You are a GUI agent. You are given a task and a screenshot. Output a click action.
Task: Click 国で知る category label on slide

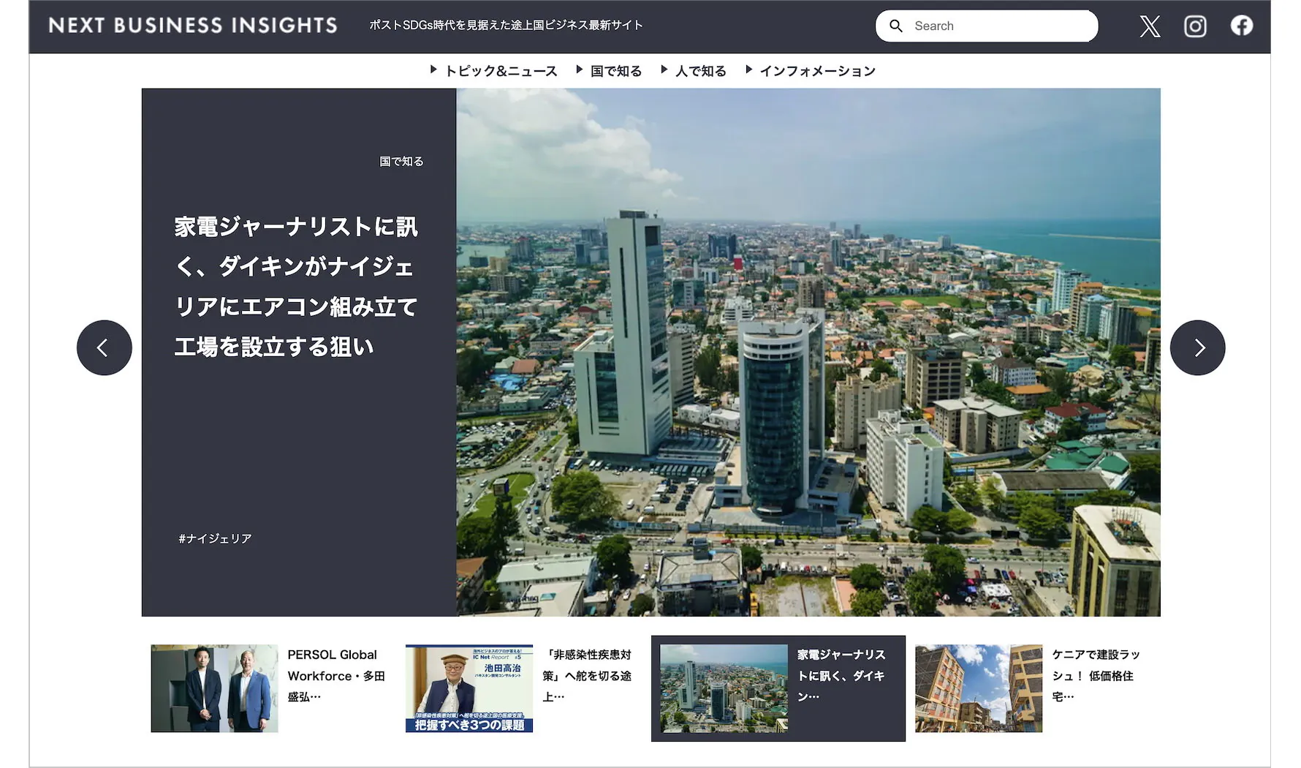(401, 161)
